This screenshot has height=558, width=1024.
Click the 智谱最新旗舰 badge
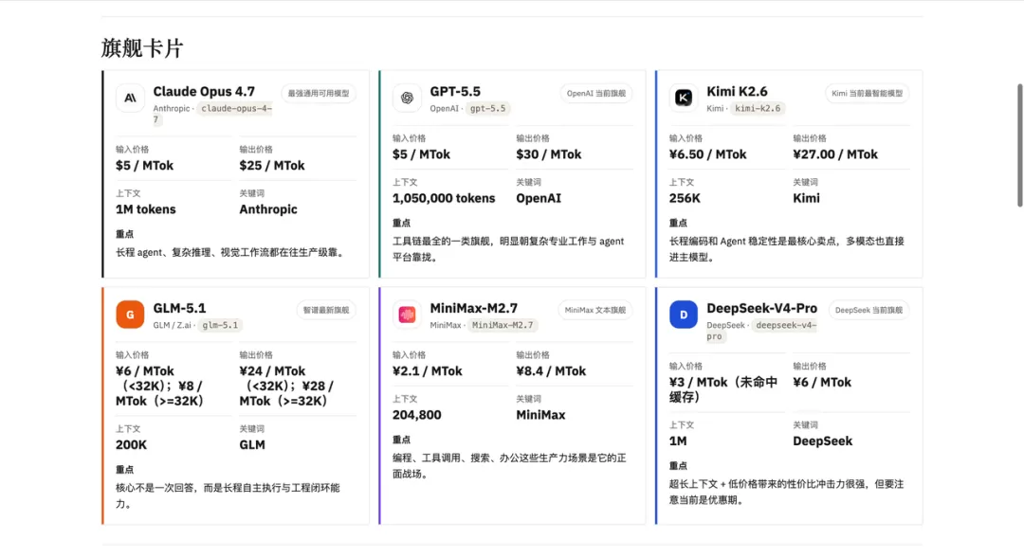[x=326, y=310]
